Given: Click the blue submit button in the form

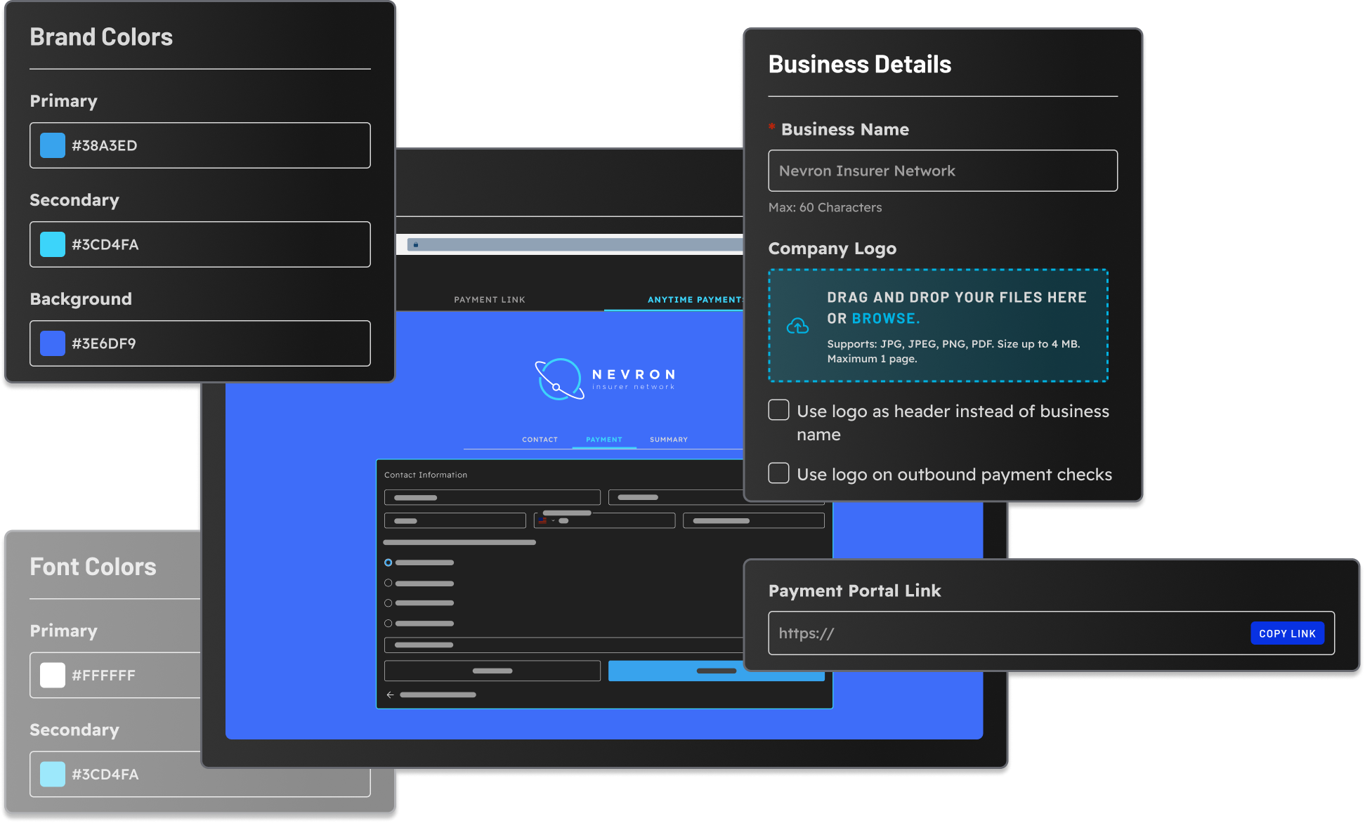Looking at the screenshot, I should coord(716,671).
